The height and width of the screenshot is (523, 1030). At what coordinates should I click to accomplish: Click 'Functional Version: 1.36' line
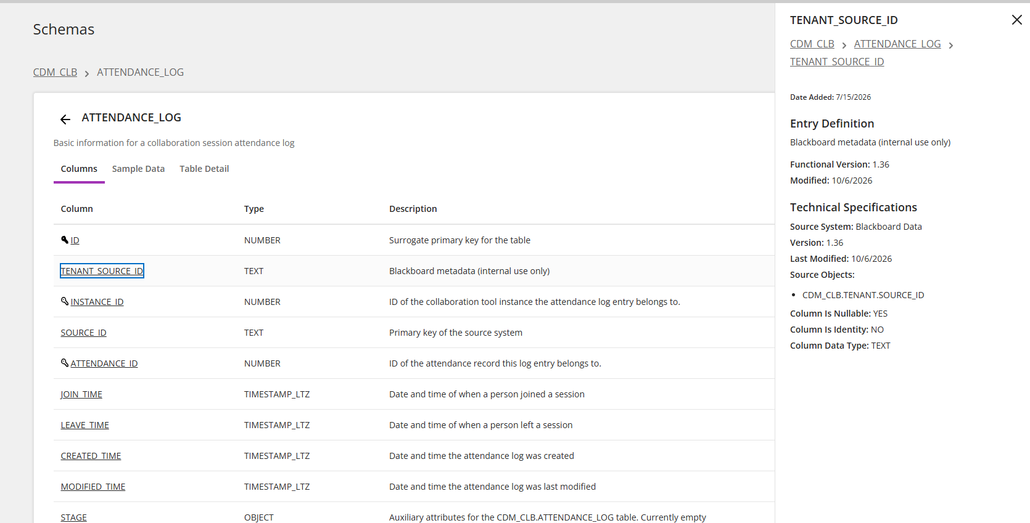(839, 164)
